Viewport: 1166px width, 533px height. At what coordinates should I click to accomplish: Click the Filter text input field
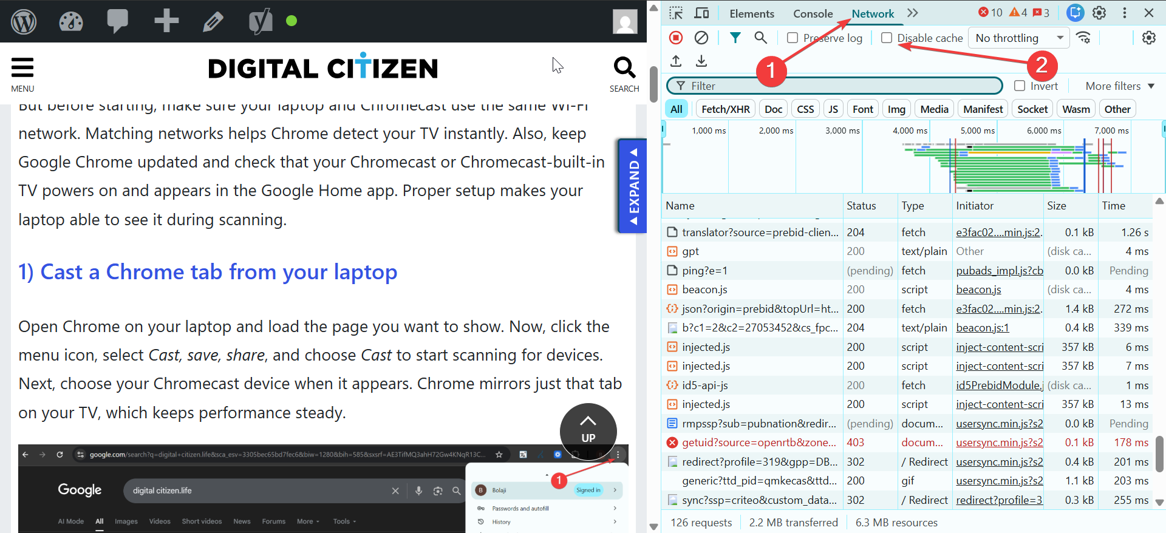point(834,86)
